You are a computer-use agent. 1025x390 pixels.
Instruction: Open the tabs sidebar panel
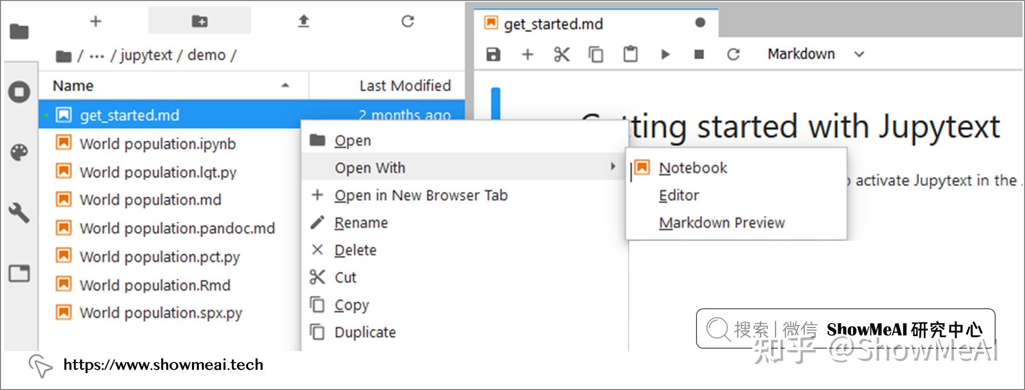coord(19,273)
